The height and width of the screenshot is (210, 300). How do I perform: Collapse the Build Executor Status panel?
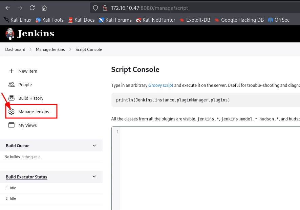pyautogui.click(x=94, y=177)
